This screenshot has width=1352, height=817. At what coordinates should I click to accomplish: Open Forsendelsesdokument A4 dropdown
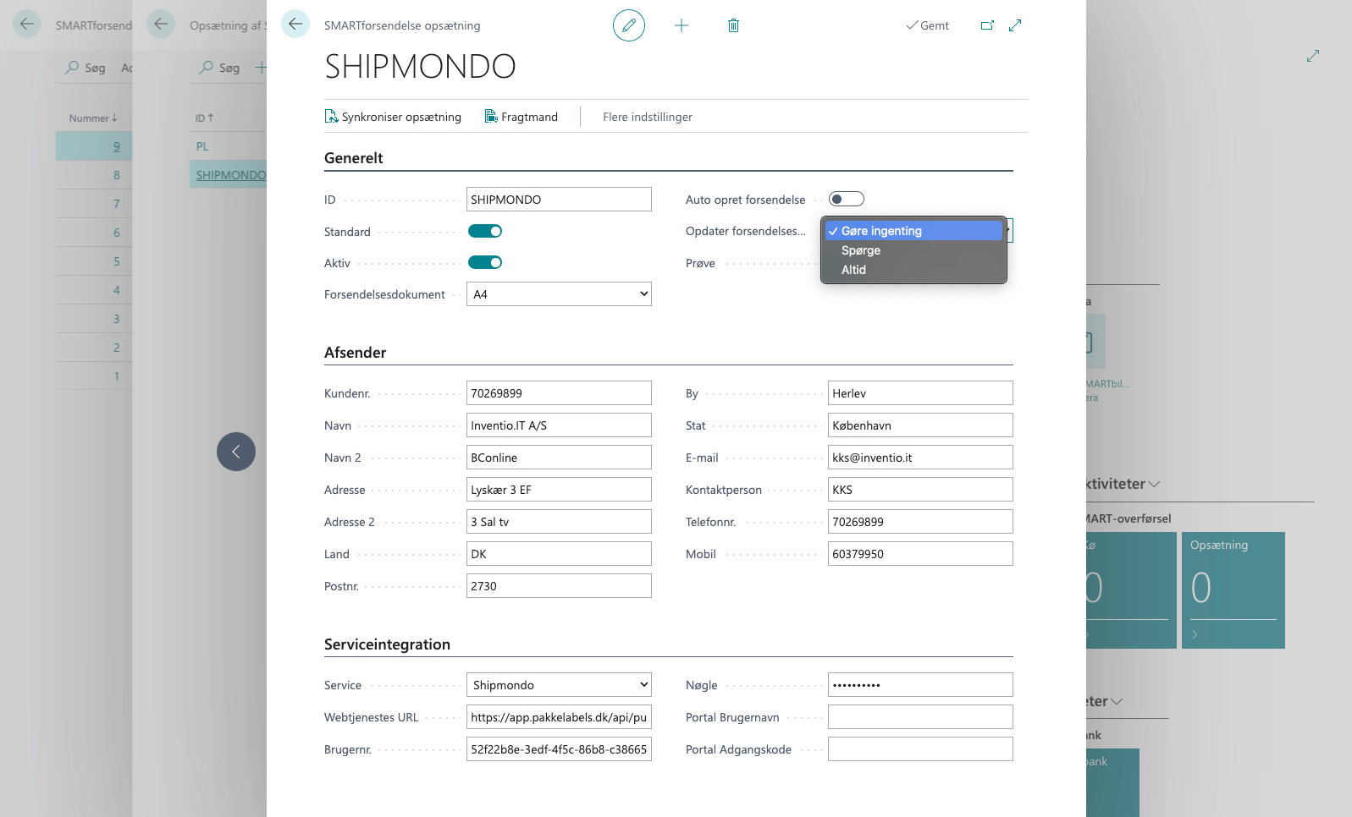click(x=559, y=294)
